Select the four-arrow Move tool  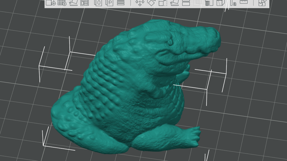pyautogui.click(x=140, y=3)
